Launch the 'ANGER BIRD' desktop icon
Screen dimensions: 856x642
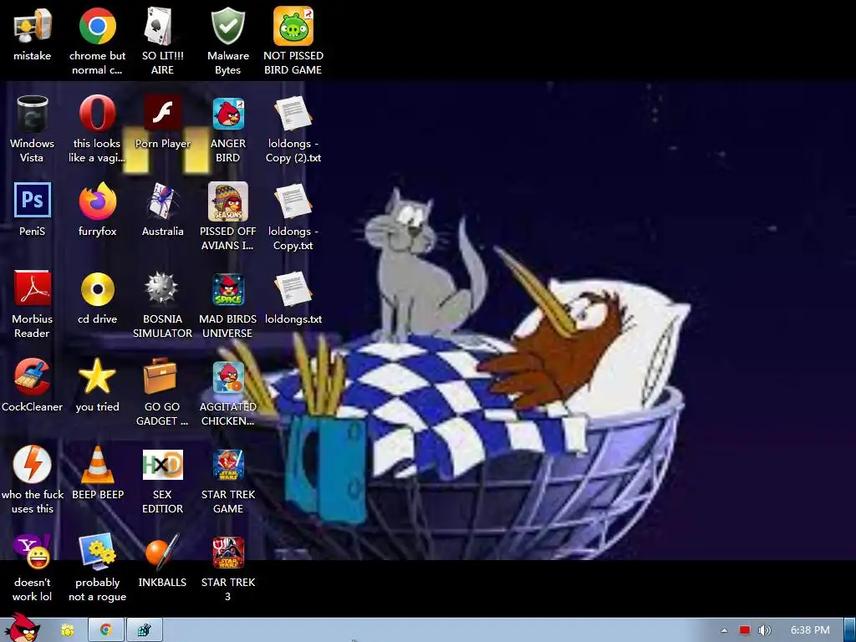(228, 114)
